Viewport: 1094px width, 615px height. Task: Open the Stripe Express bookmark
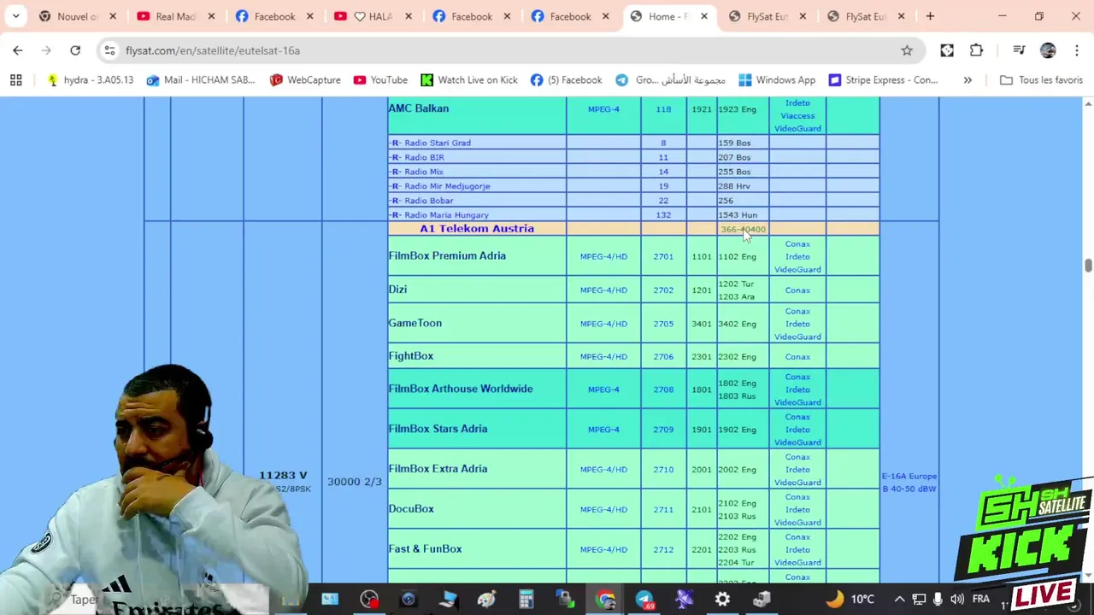883,79
